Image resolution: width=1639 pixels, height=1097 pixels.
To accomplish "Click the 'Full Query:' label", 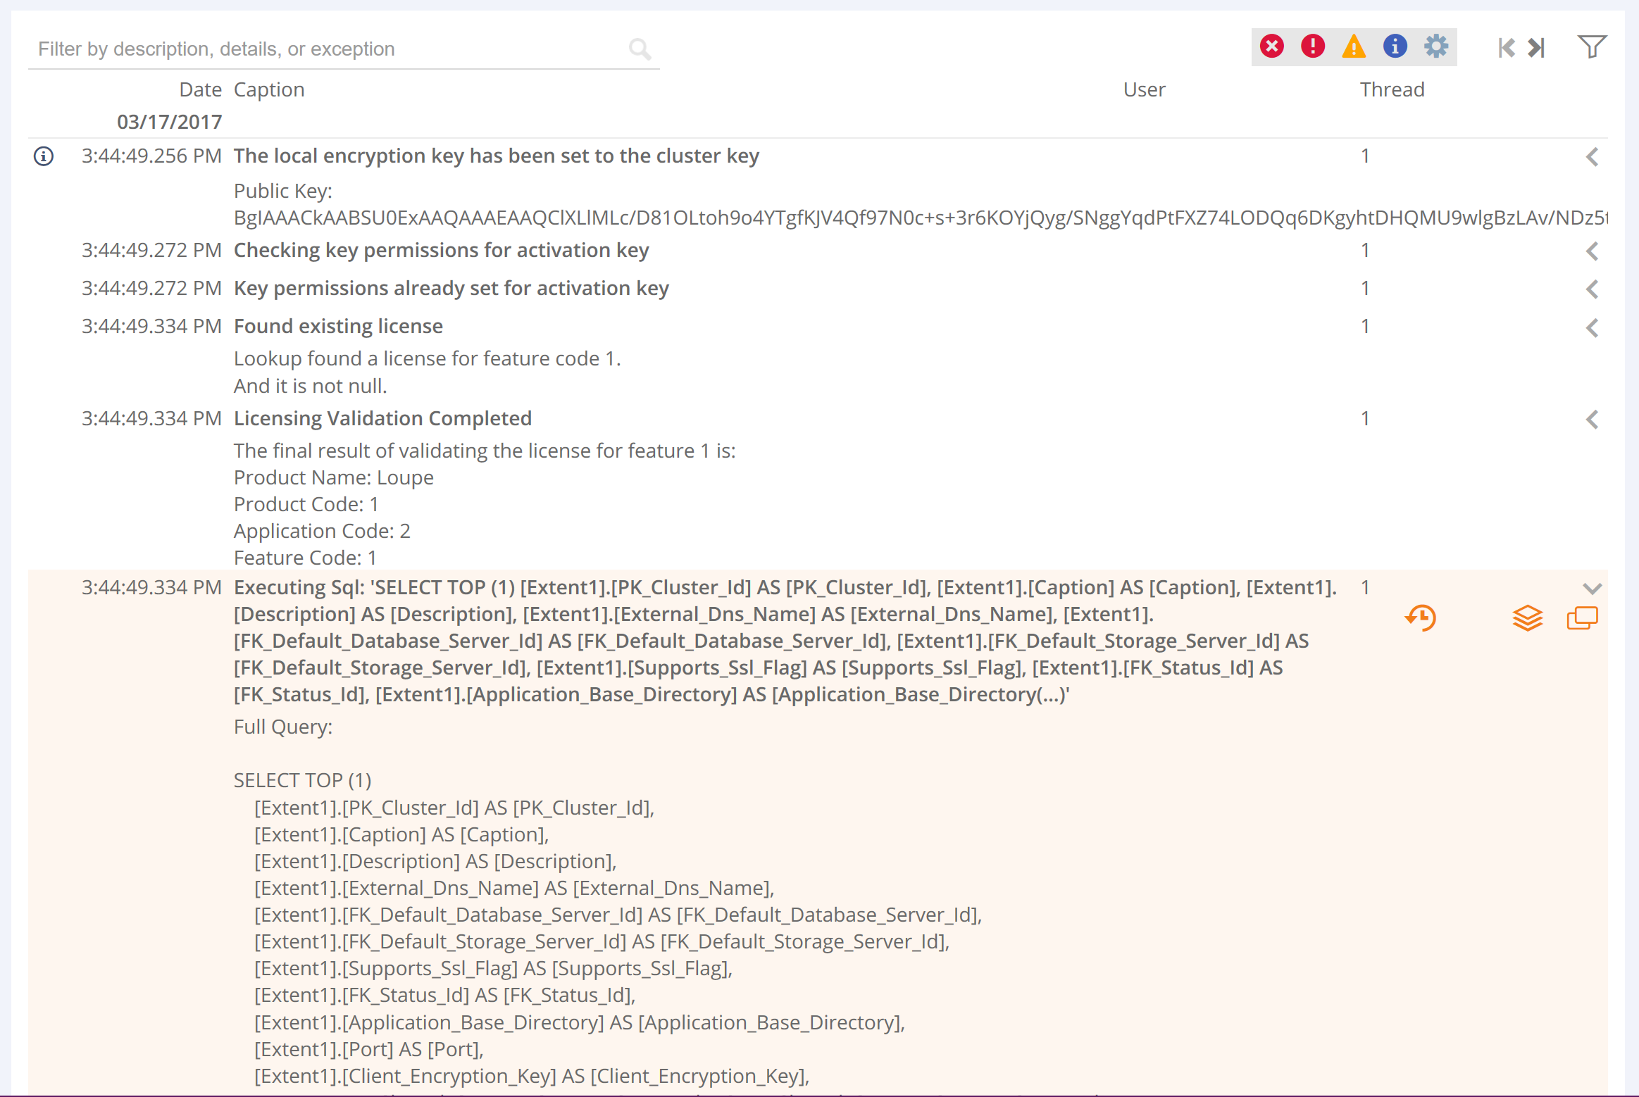I will pyautogui.click(x=283, y=727).
